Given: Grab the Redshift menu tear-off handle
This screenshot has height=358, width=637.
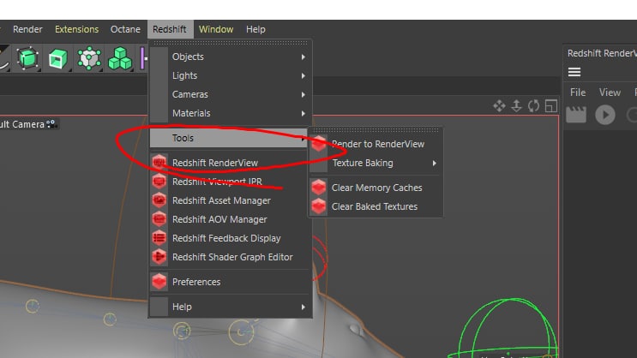Looking at the screenshot, I should click(x=231, y=43).
